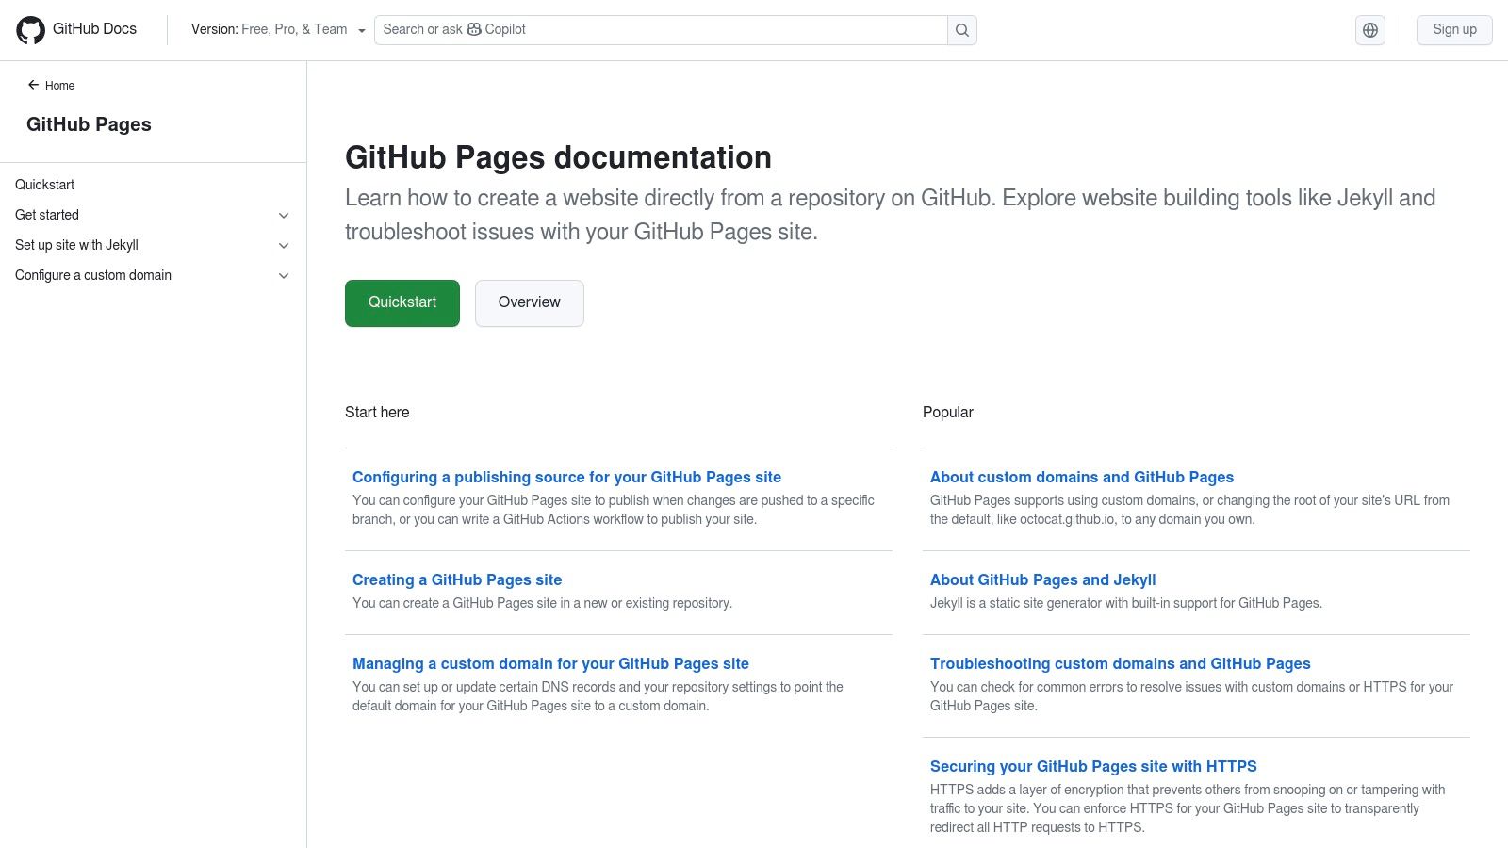Screen dimensions: 1508x848
Task: Open Securing your GitHub Pages site with HTTPS
Action: pos(1093,766)
